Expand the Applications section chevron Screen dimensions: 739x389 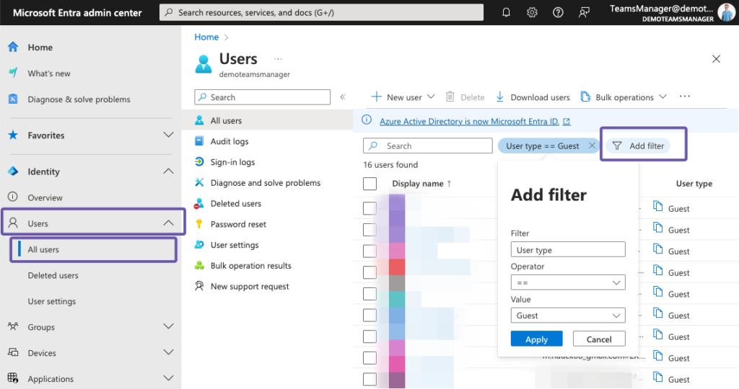(x=168, y=378)
